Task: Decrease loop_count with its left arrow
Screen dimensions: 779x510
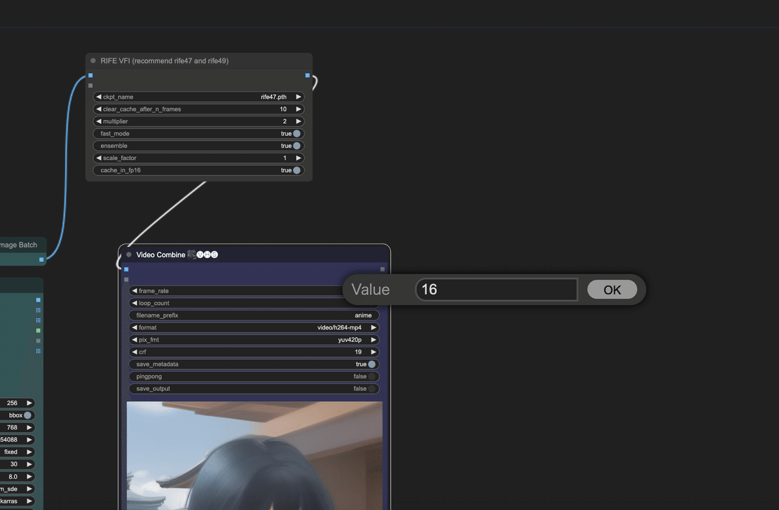Action: pos(134,303)
